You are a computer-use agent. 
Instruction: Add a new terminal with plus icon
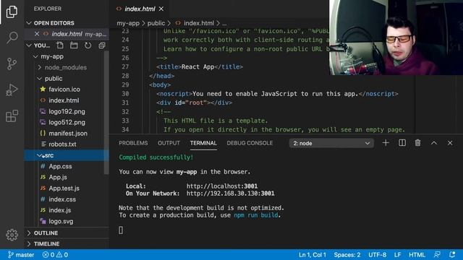[x=386, y=143]
